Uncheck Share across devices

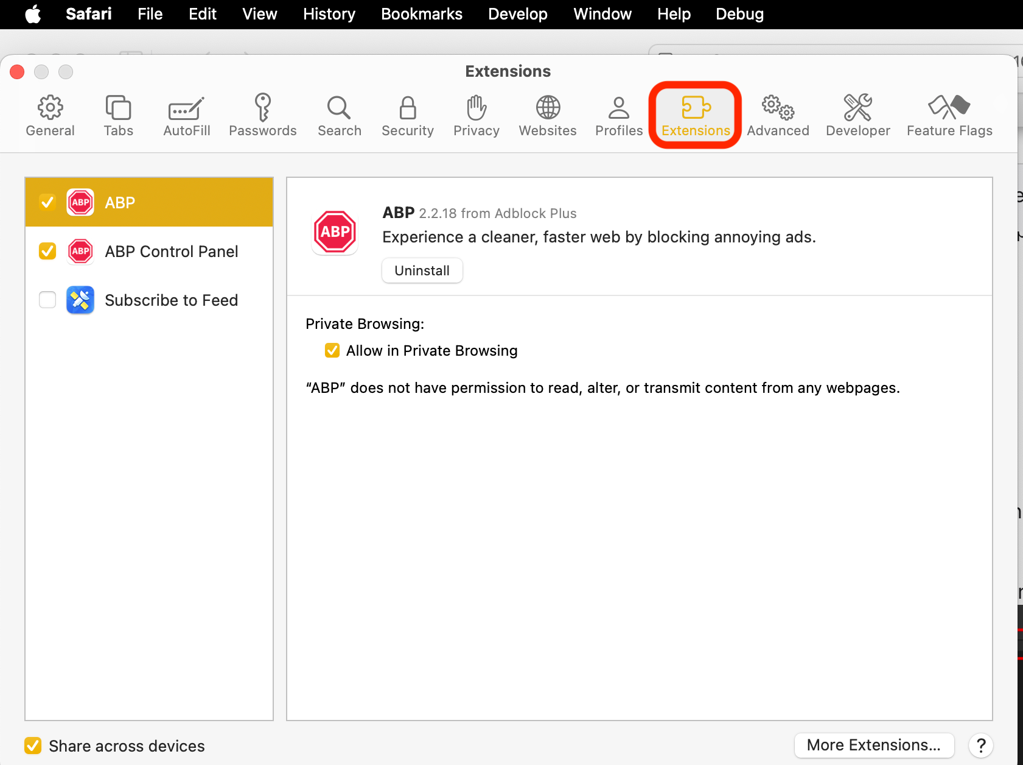33,746
